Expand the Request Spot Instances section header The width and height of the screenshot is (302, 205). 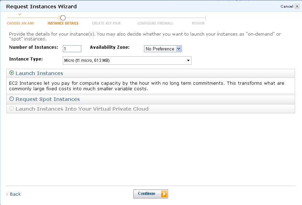tap(48, 99)
